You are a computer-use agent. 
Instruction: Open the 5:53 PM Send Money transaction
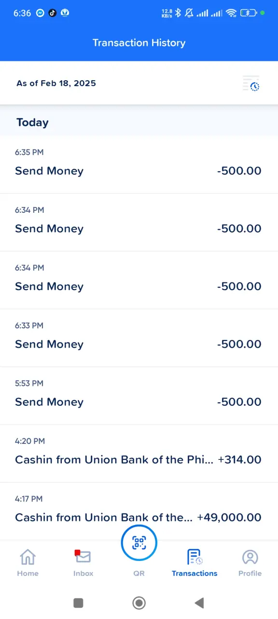coord(139,396)
